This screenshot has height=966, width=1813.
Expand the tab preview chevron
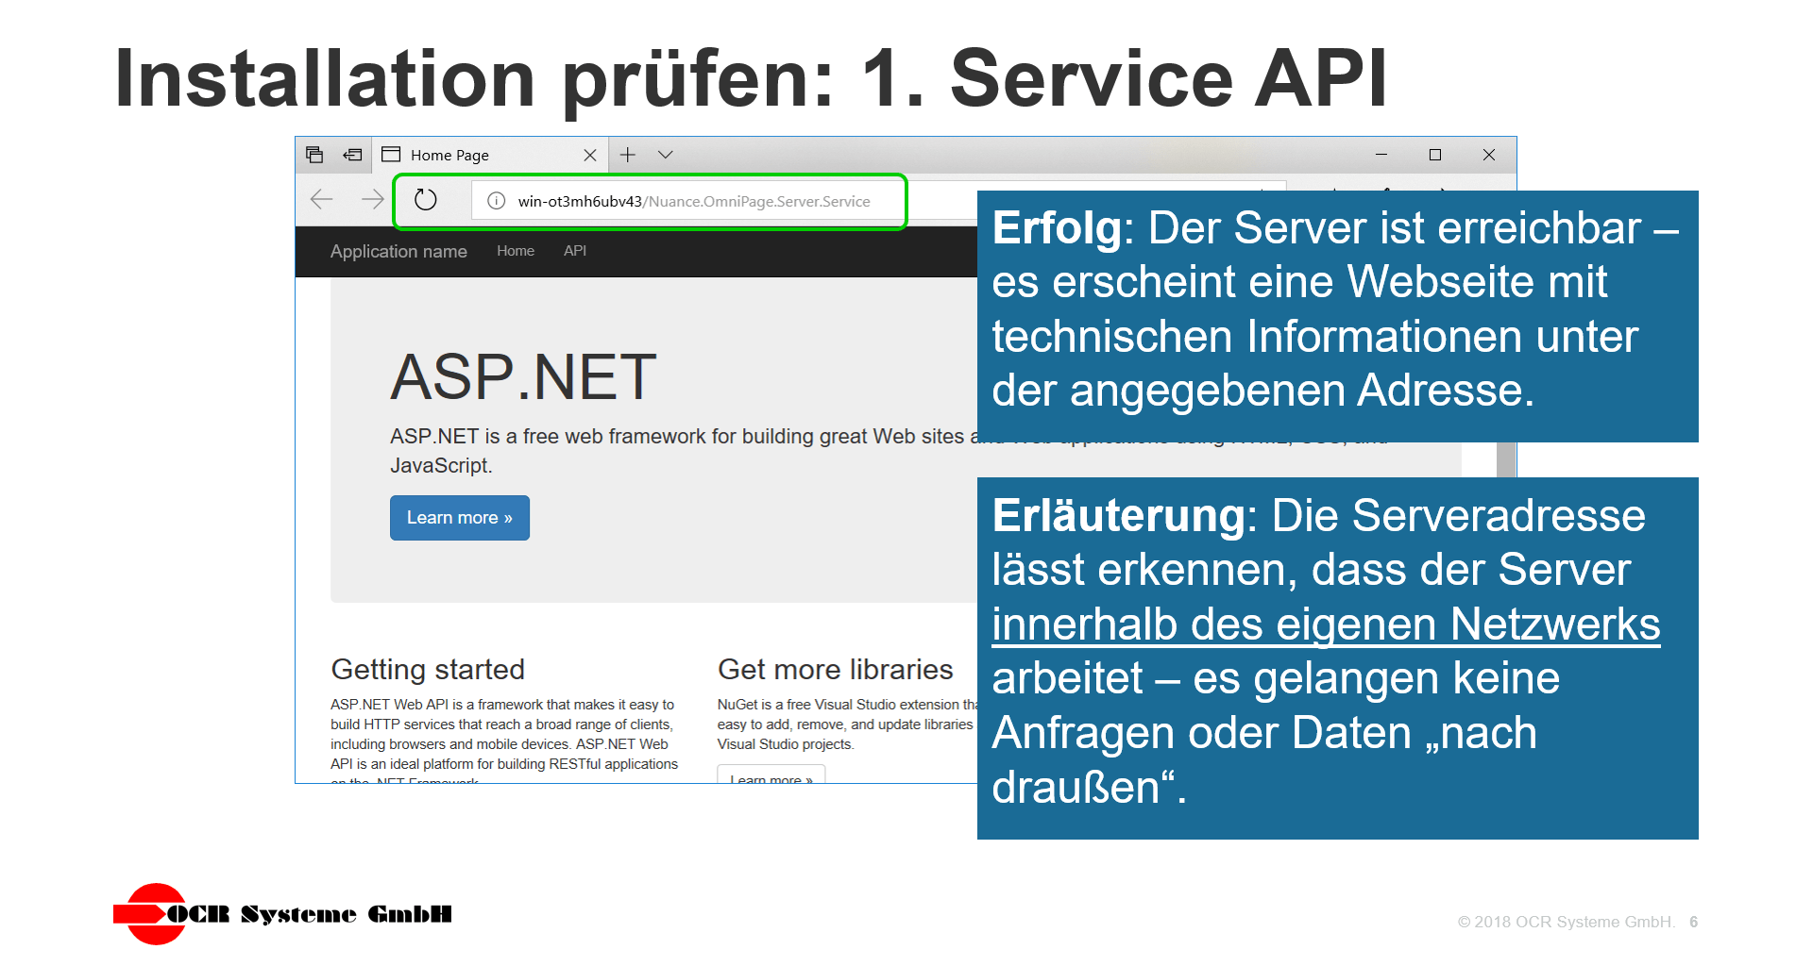(x=666, y=154)
